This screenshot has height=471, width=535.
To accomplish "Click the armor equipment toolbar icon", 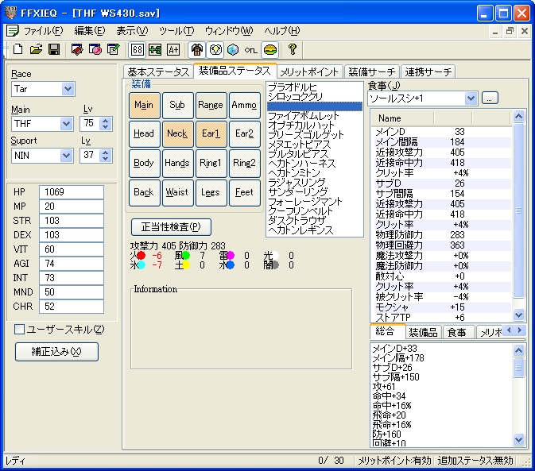I will point(197,50).
